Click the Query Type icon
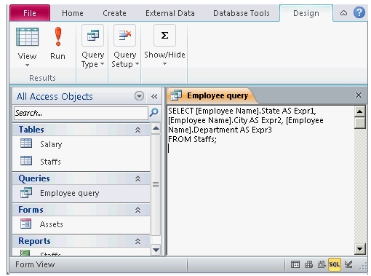Screen dimensions: 371x276 (x=93, y=36)
